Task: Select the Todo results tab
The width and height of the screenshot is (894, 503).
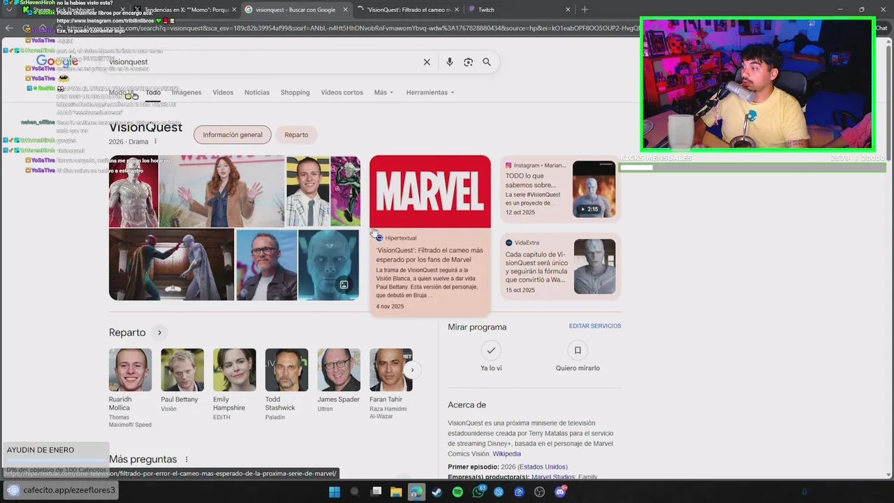Action: point(153,92)
